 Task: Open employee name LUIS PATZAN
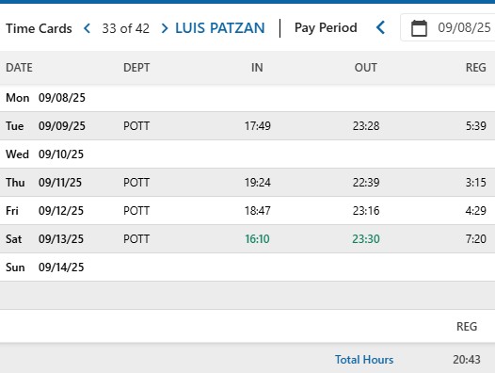pos(220,28)
